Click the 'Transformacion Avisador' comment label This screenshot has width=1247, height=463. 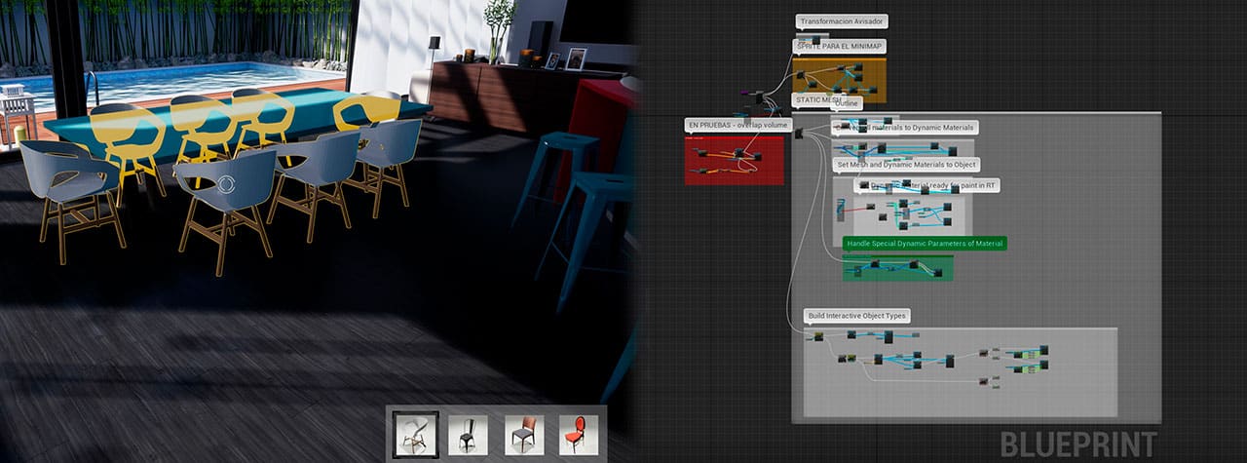point(842,21)
